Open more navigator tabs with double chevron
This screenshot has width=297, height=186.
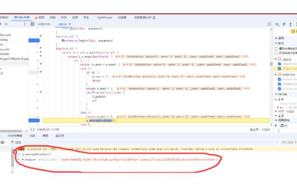point(6,24)
